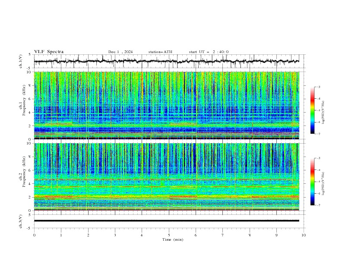
Task: Click the "5" tick on the time axis
Action: pos(169,235)
